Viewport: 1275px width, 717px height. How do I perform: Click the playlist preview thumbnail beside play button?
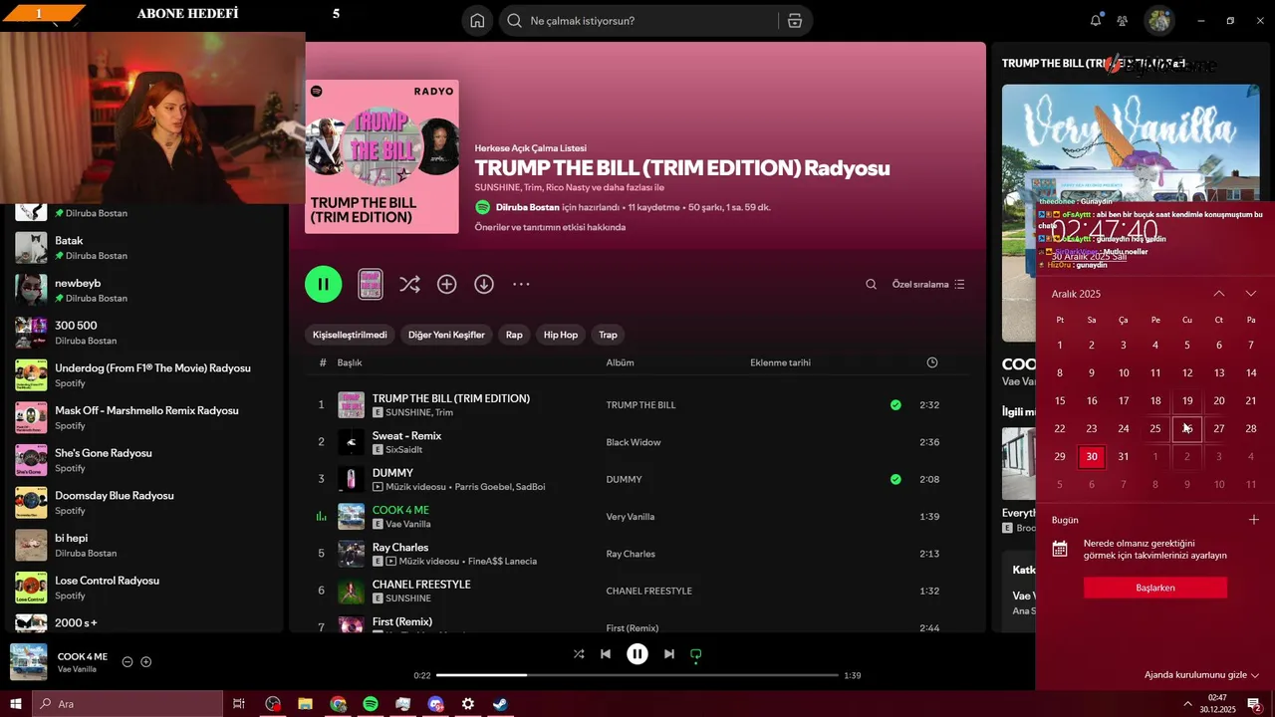[370, 284]
